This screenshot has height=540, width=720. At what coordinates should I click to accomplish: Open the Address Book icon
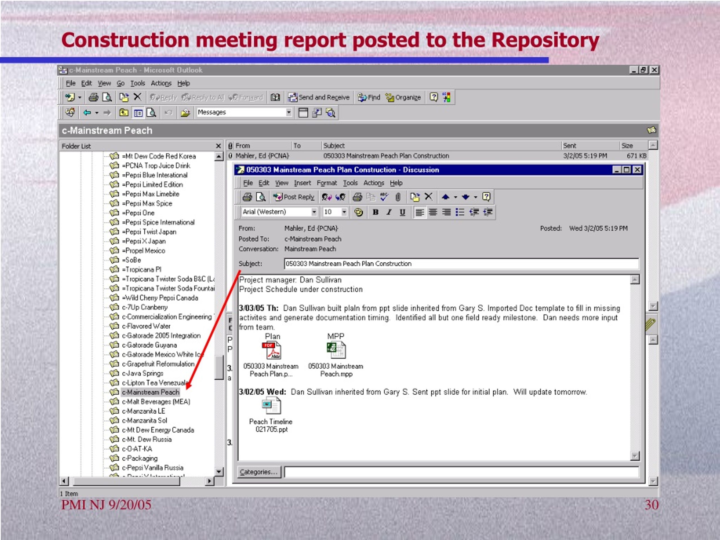point(275,97)
